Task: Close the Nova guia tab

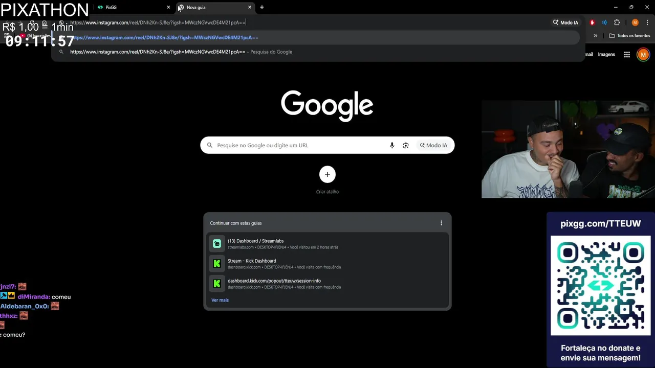Action: coord(250,7)
